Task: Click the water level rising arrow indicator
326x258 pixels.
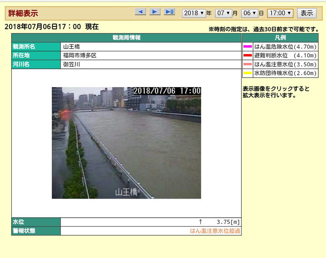Action: [200, 222]
